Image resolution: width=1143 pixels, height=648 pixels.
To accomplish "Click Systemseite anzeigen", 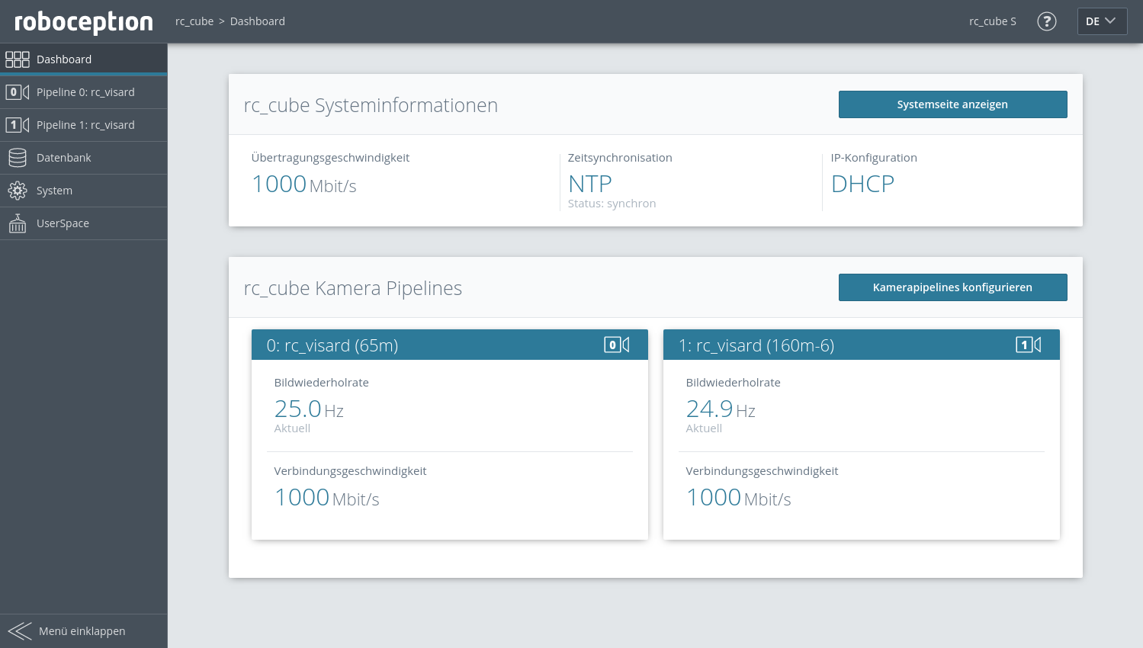I will point(952,104).
